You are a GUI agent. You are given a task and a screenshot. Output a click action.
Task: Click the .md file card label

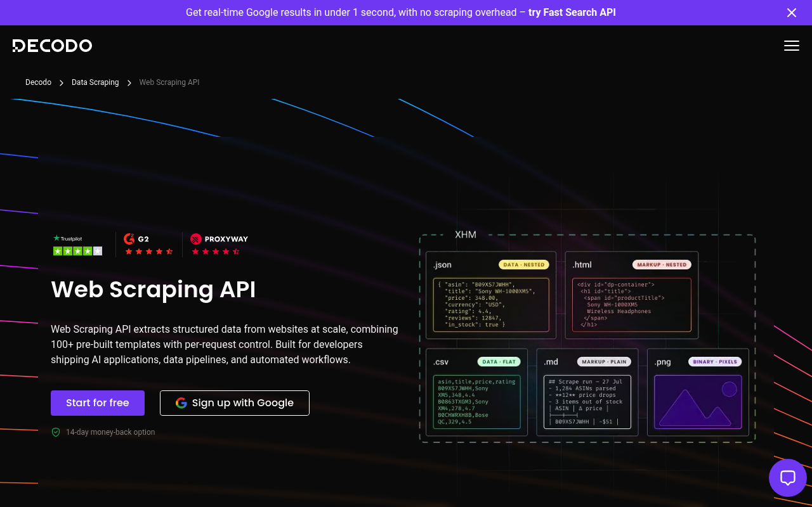point(551,362)
